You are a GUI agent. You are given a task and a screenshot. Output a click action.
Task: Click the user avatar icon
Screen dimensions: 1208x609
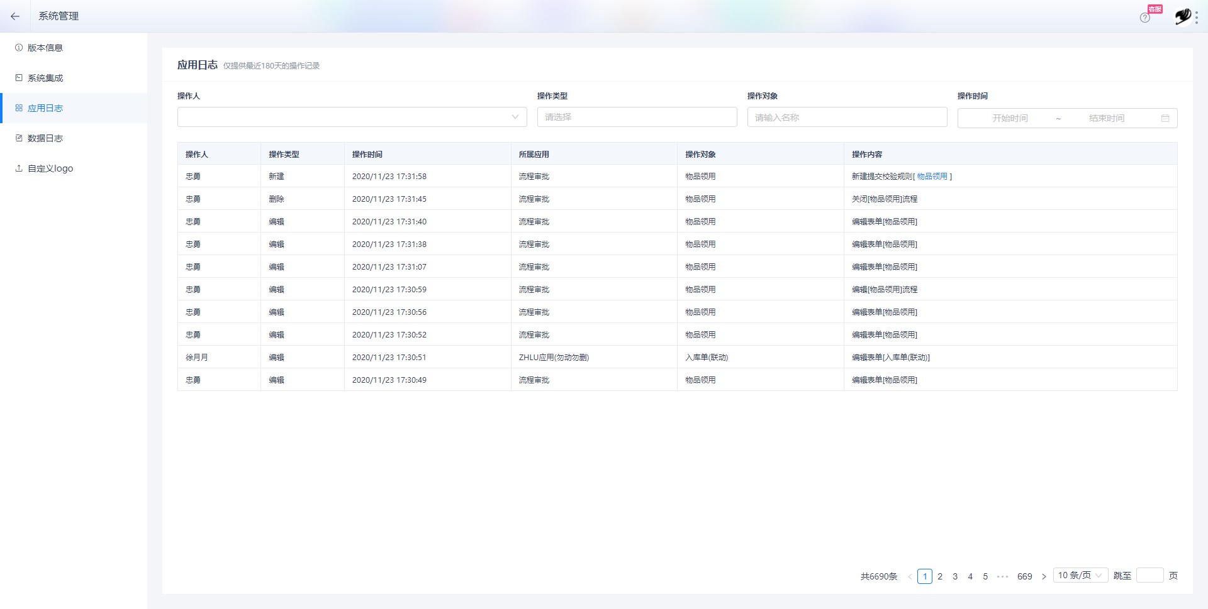(x=1183, y=16)
